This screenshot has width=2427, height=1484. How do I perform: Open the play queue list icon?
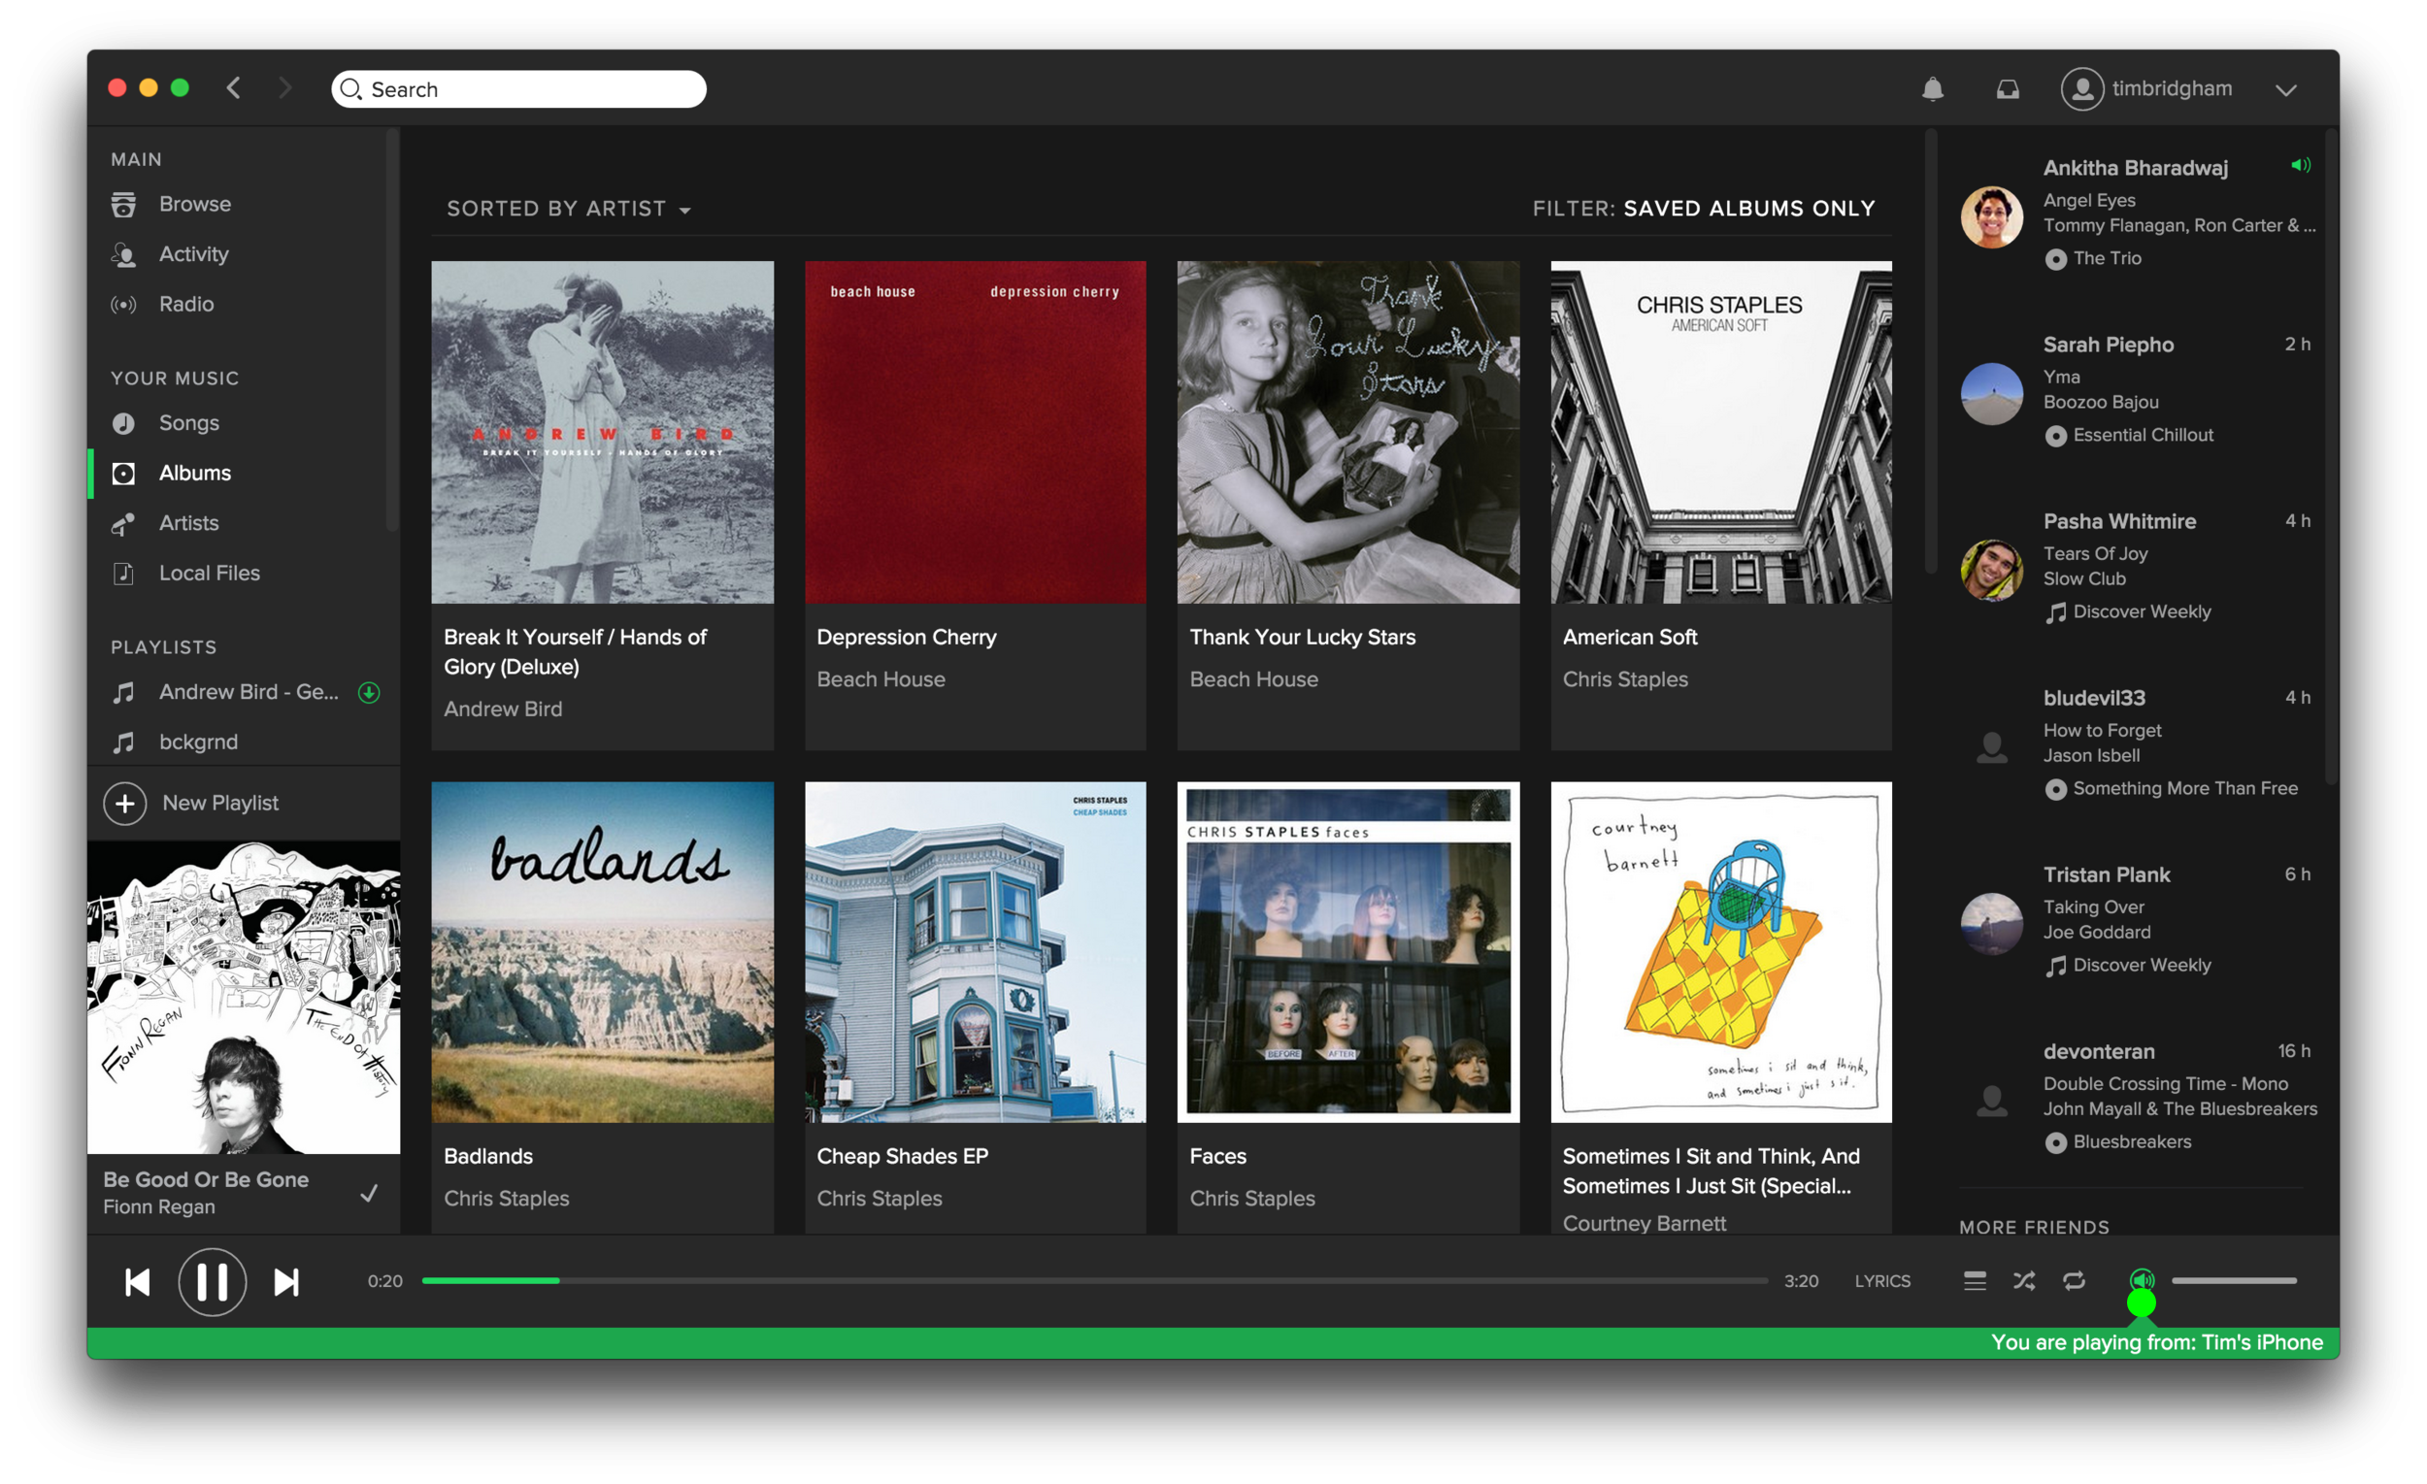(x=1975, y=1281)
